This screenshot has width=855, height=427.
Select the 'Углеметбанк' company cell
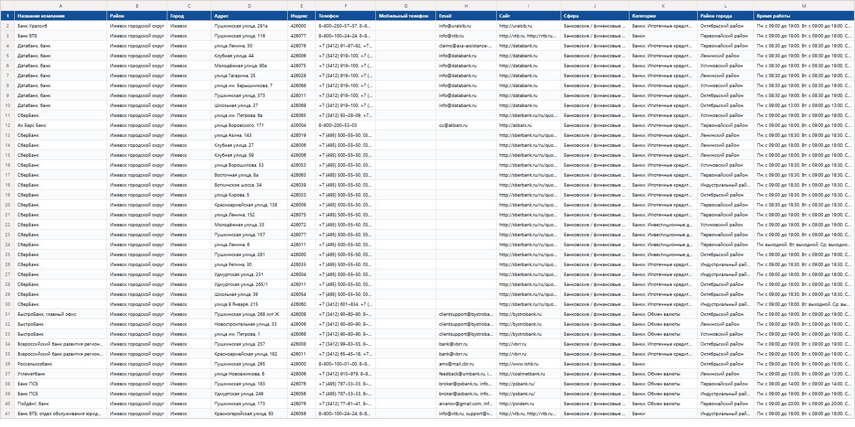[61, 374]
